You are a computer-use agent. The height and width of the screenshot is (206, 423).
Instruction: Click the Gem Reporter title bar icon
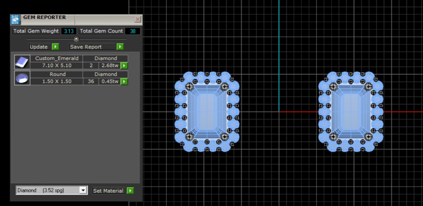click(x=15, y=19)
